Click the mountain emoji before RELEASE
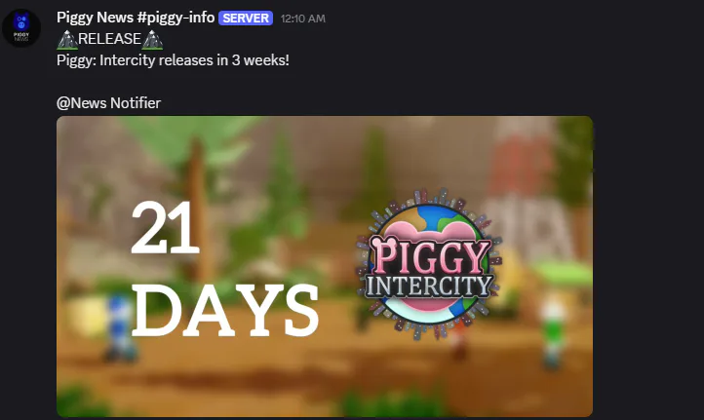This screenshot has height=420, width=704. point(67,40)
